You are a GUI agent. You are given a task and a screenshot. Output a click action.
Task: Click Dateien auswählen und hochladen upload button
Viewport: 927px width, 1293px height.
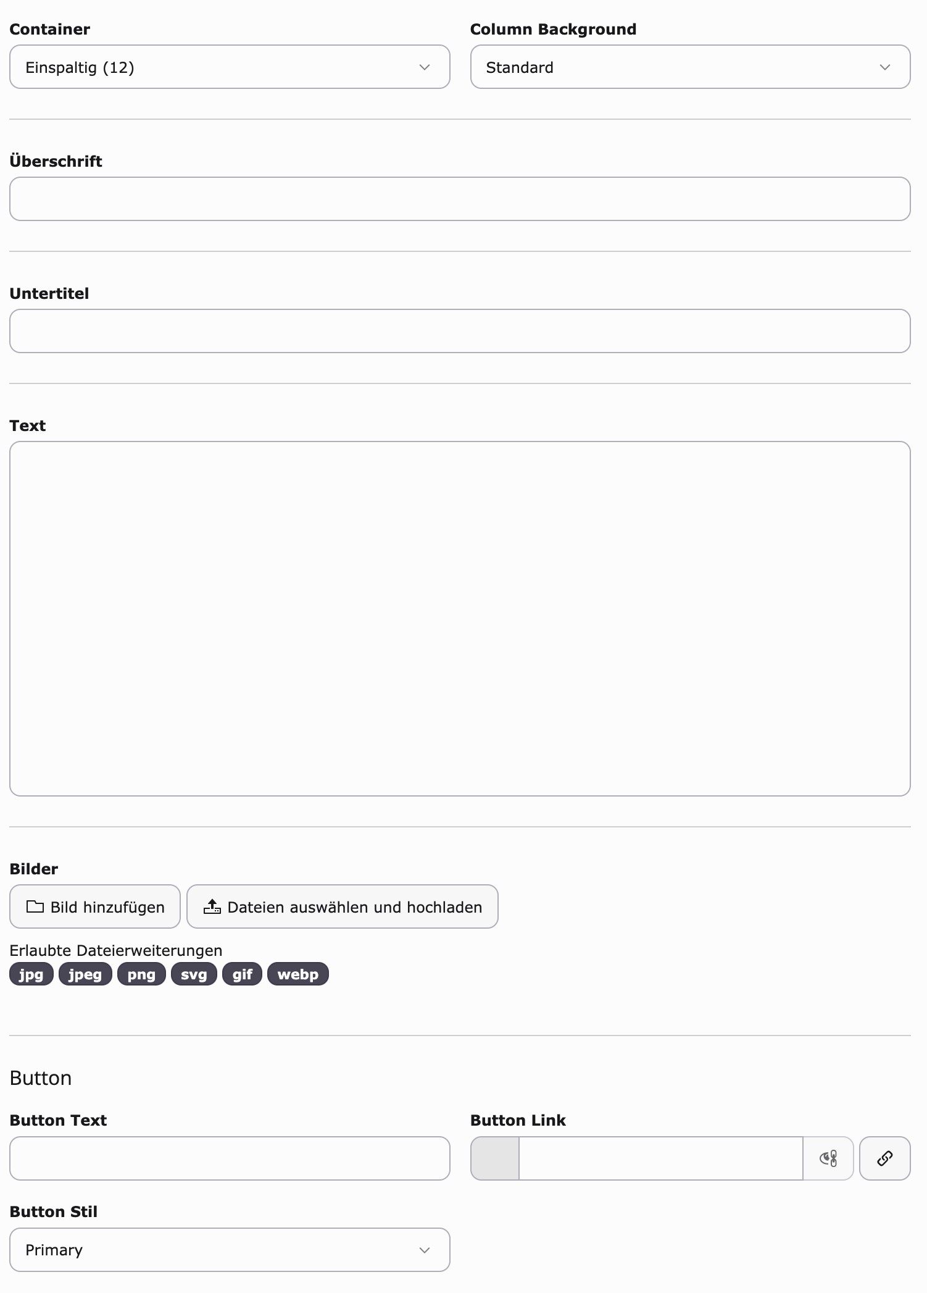coord(343,906)
